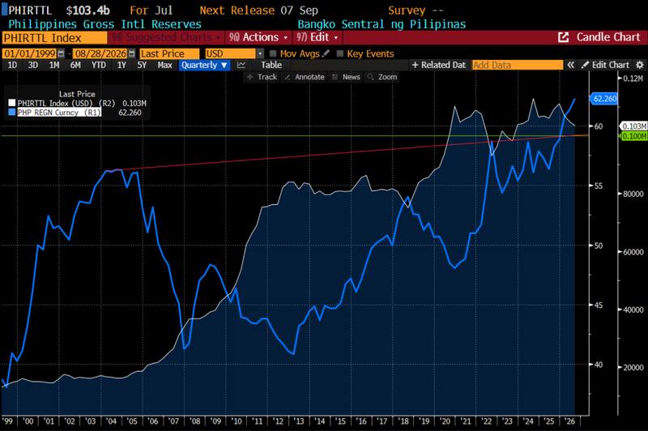648x431 pixels.
Task: Click the PHIRTTL Index (USD) legend label
Action: pyautogui.click(x=66, y=103)
